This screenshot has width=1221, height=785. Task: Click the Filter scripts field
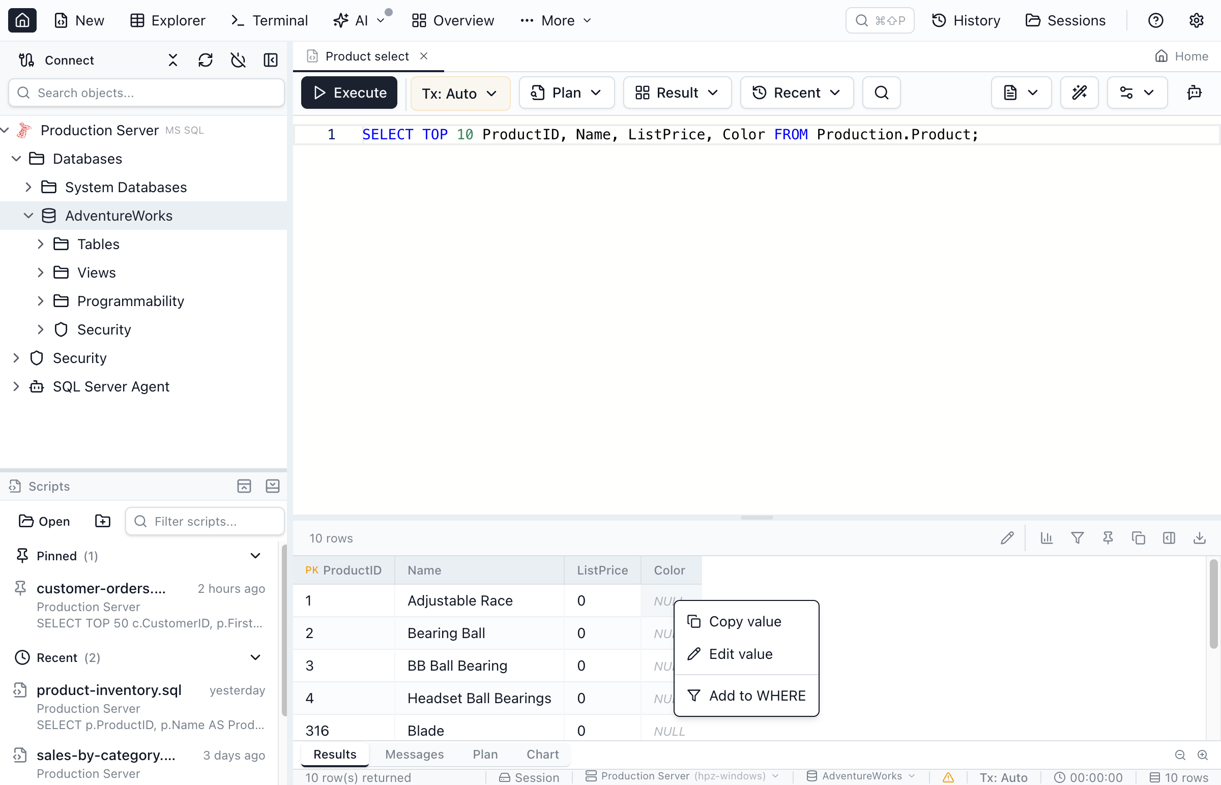(205, 521)
